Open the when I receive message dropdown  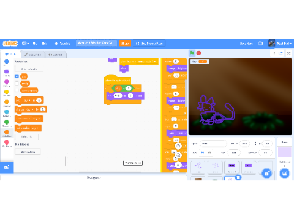(147, 62)
